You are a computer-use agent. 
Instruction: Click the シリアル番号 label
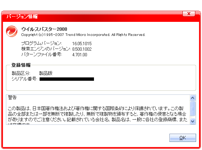[24, 79]
